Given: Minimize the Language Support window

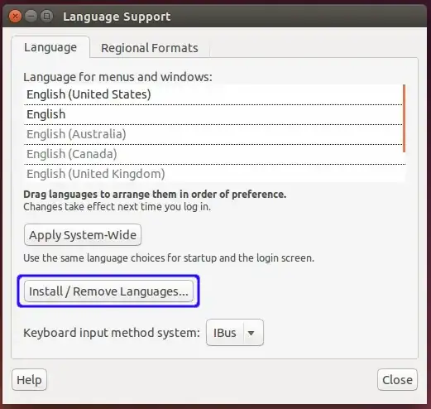Looking at the screenshot, I should [31, 16].
